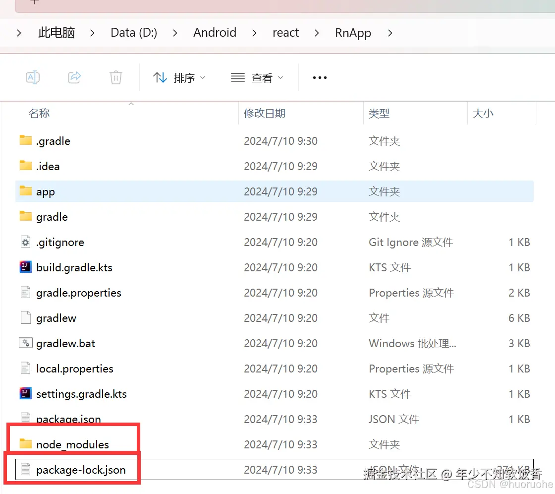Viewport: 555px width, 494px height.
Task: Select the file name package-lock.json
Action: click(x=81, y=470)
